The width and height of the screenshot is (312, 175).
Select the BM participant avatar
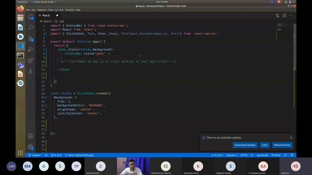(28, 166)
